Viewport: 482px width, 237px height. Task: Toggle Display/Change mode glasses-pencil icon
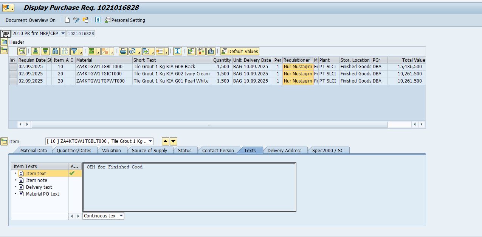point(76,20)
